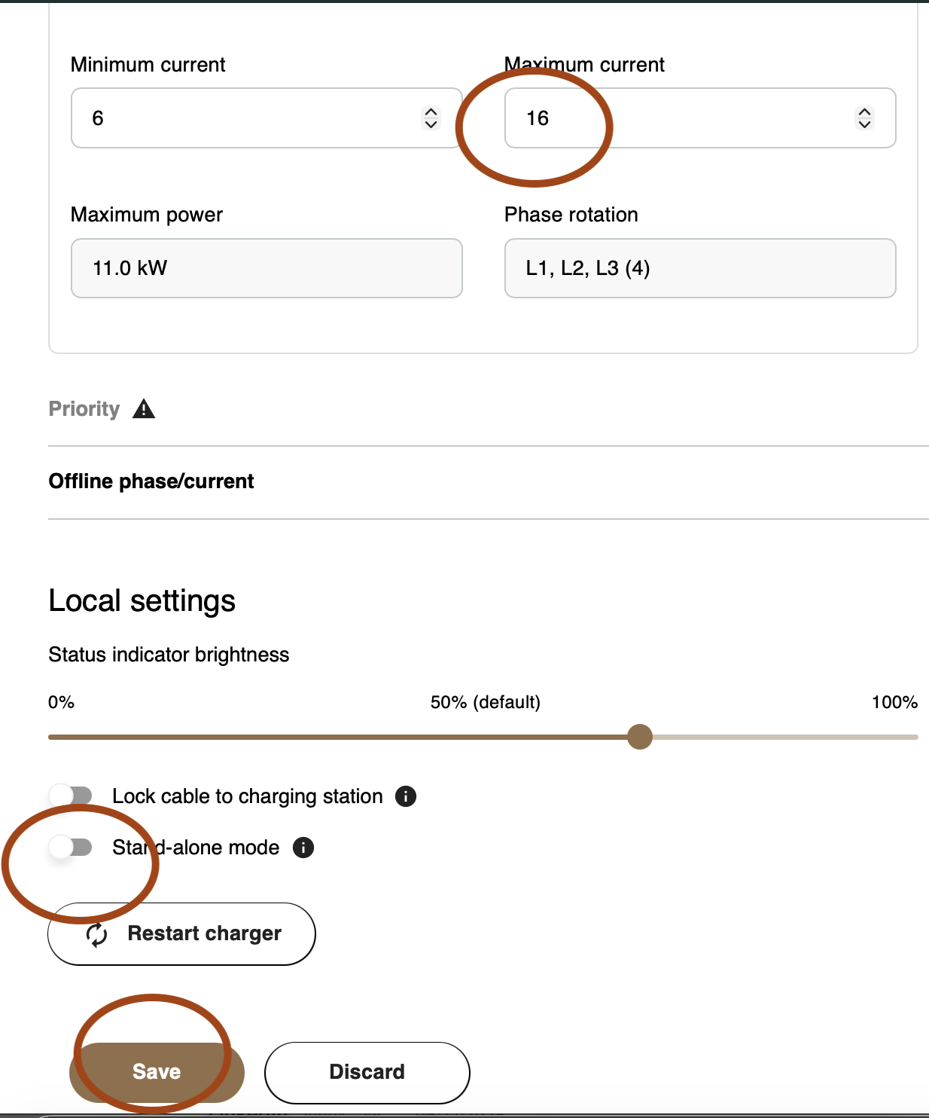Click the Maximum current field showing 16
929x1118 pixels.
pos(678,118)
